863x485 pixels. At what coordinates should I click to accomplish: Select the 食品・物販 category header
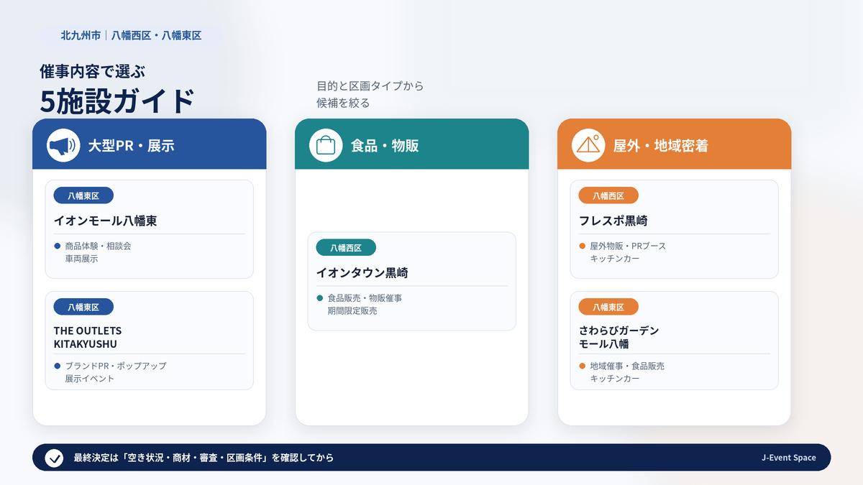pos(412,144)
